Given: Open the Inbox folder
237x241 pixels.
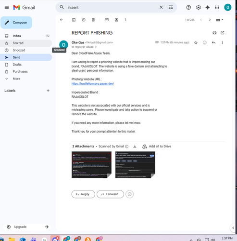Looking at the screenshot, I should click(x=26, y=36).
